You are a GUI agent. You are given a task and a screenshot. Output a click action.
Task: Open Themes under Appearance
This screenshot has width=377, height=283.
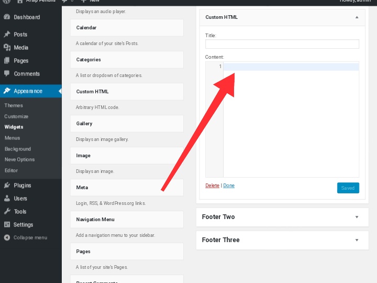coord(14,105)
